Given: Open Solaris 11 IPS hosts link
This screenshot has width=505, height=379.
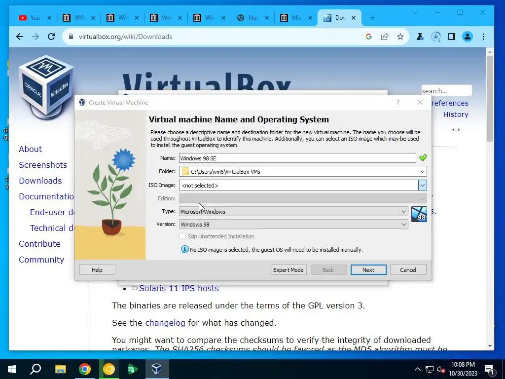Looking at the screenshot, I should pos(179,288).
